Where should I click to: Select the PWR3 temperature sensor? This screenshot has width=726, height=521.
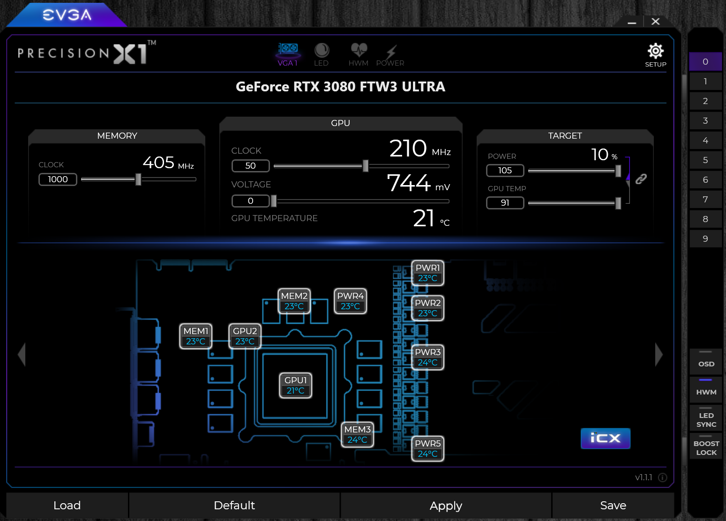pyautogui.click(x=428, y=357)
